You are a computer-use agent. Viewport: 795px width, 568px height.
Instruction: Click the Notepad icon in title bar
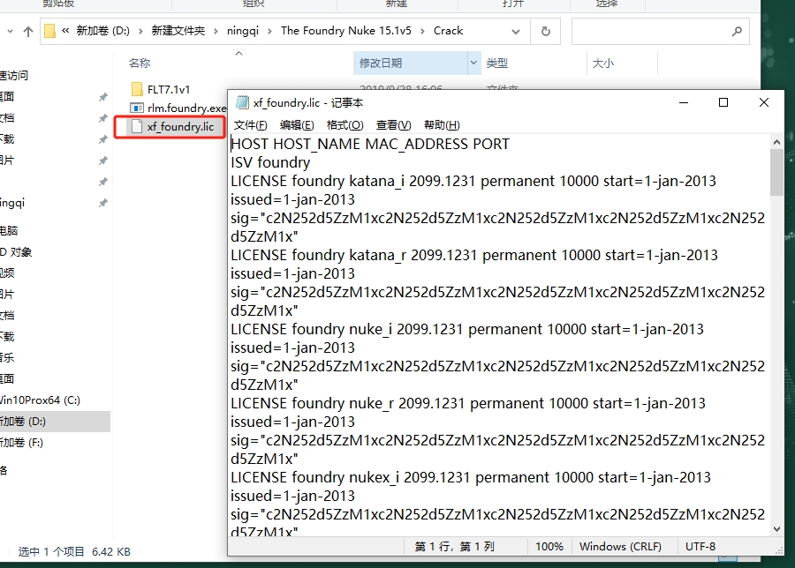pyautogui.click(x=242, y=103)
